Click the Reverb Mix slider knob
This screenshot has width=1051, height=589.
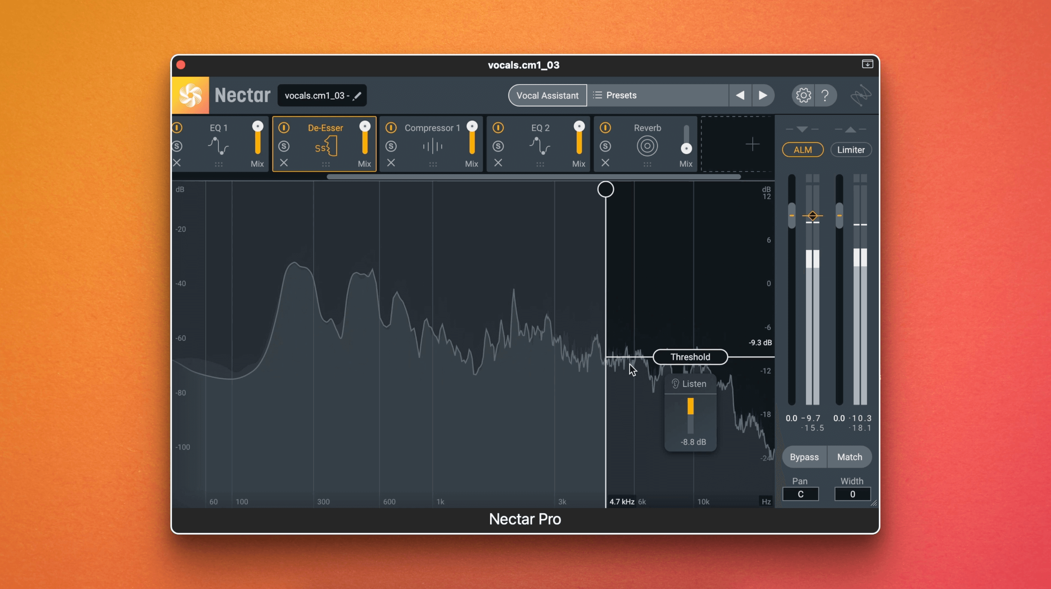point(686,148)
